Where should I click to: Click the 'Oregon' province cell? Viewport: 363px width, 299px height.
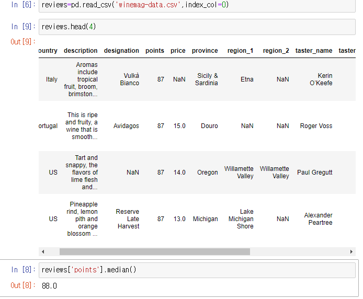point(208,172)
